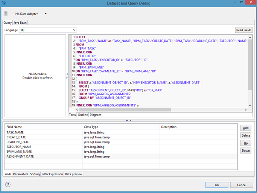Show the Diagram tab
The height and width of the screenshot is (193, 257).
coord(95,115)
